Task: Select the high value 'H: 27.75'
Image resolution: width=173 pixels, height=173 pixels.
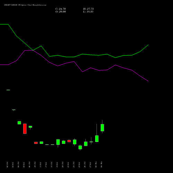Action: [x=88, y=9]
